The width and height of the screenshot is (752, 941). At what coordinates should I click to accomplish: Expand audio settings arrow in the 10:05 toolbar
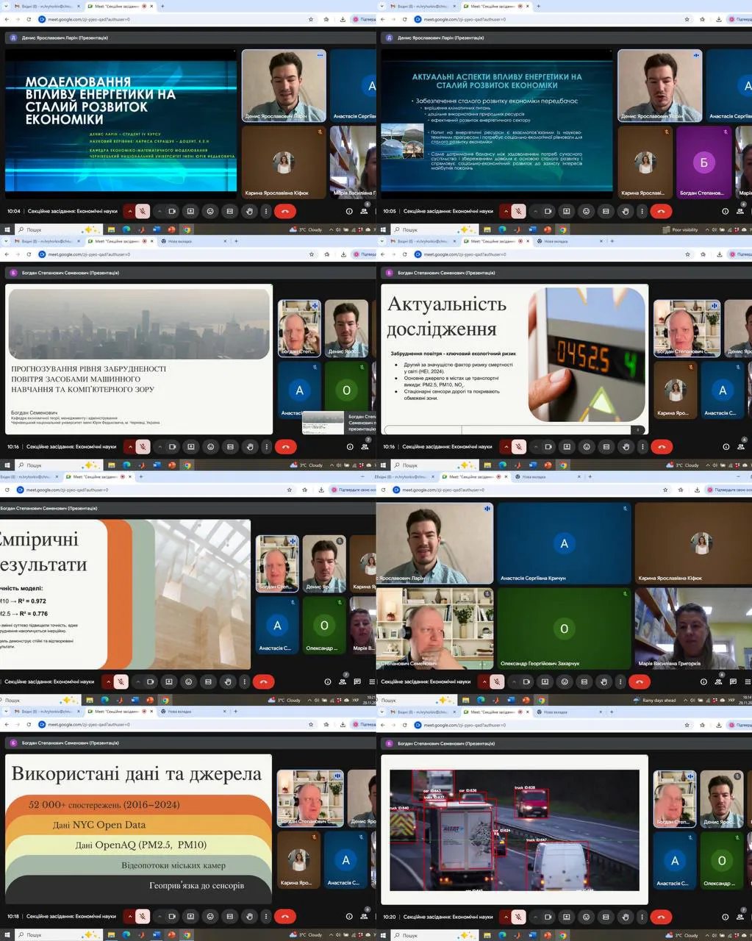(x=506, y=211)
